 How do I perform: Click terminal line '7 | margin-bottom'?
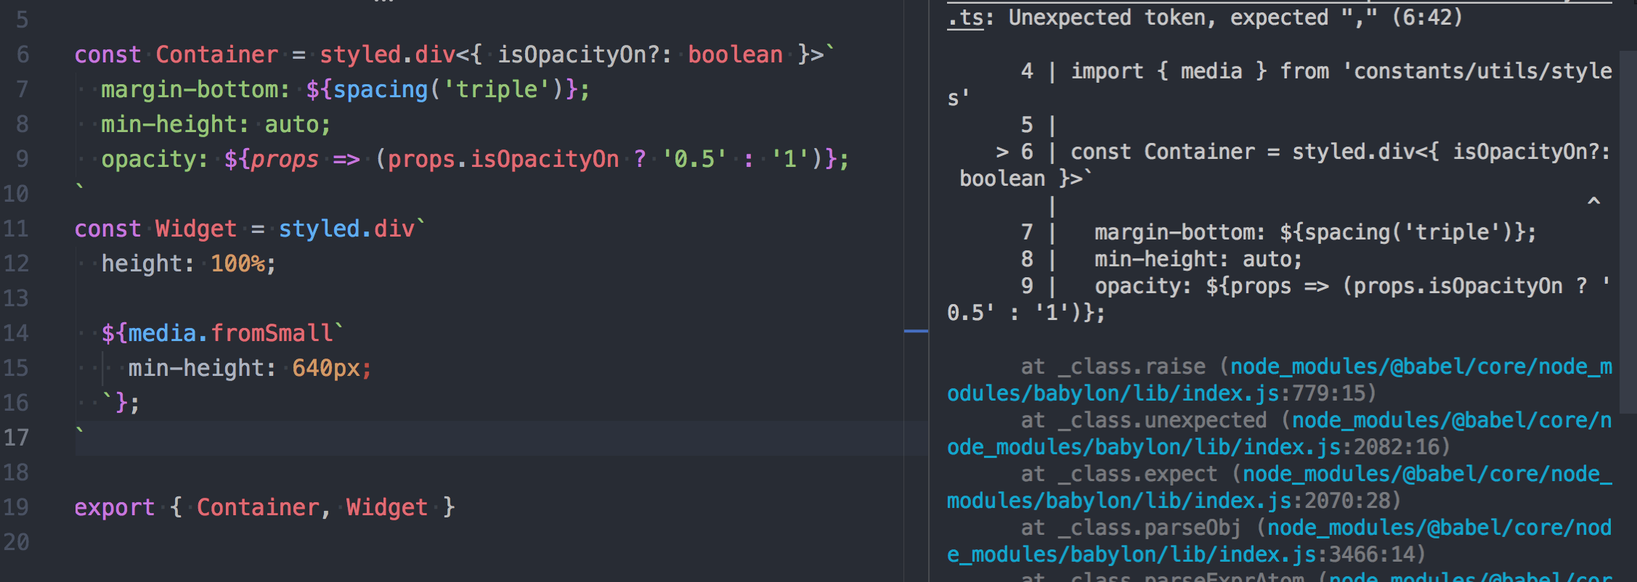point(1278,232)
